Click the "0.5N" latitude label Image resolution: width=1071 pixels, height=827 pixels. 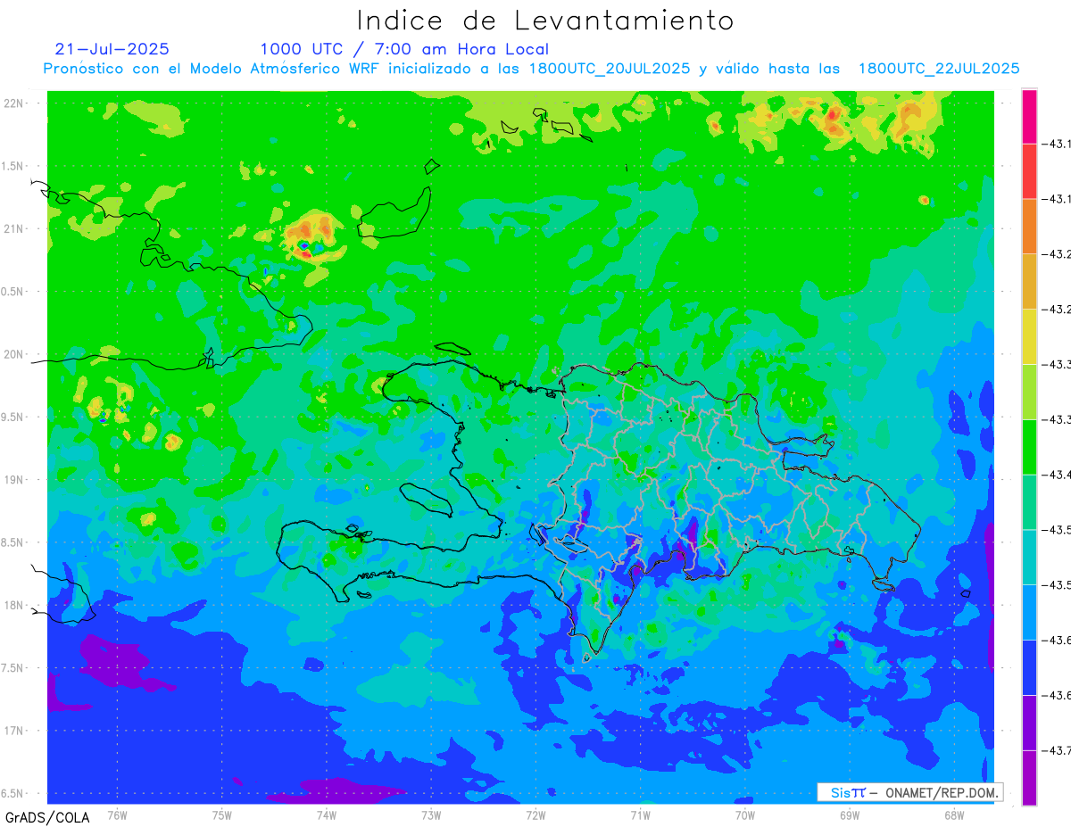point(13,292)
